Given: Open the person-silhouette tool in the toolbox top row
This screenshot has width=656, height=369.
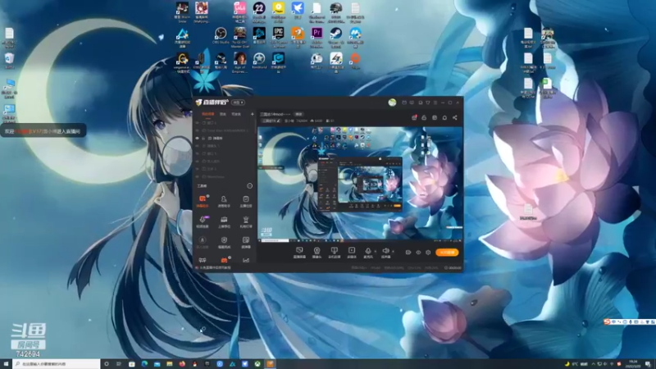Looking at the screenshot, I should [x=224, y=201].
